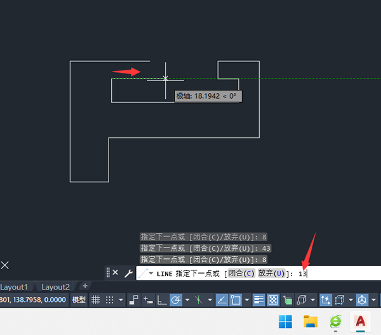Click the gizmo icon in status bar
The height and width of the screenshot is (335, 381).
click(x=363, y=300)
